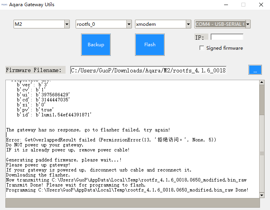The image size is (270, 210).
Task: Browse for firmware with the ... button
Action: pyautogui.click(x=255, y=70)
